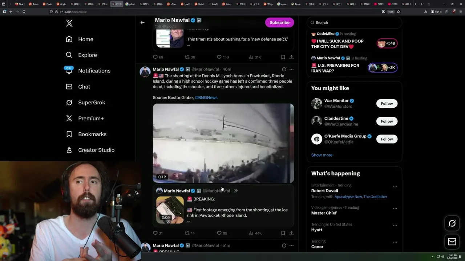The height and width of the screenshot is (261, 465).
Task: View analytics showing 44K views
Action: tap(255, 233)
